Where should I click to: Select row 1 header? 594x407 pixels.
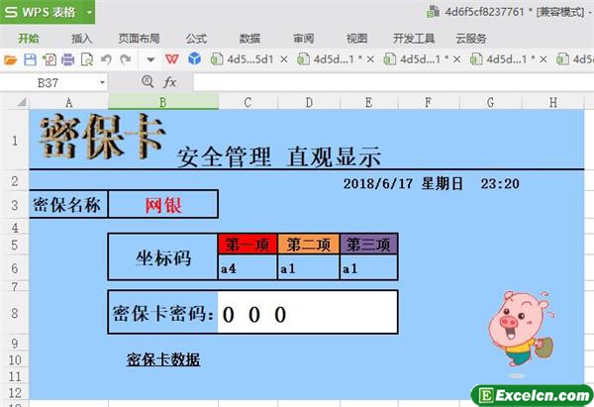click(x=15, y=141)
